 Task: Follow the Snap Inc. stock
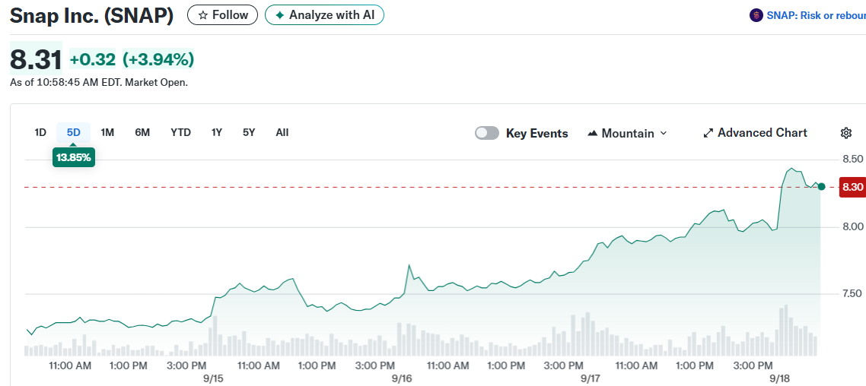[x=222, y=15]
